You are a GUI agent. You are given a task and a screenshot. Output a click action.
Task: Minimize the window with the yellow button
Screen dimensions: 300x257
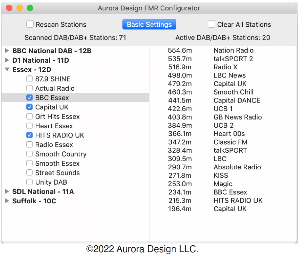click(x=19, y=8)
